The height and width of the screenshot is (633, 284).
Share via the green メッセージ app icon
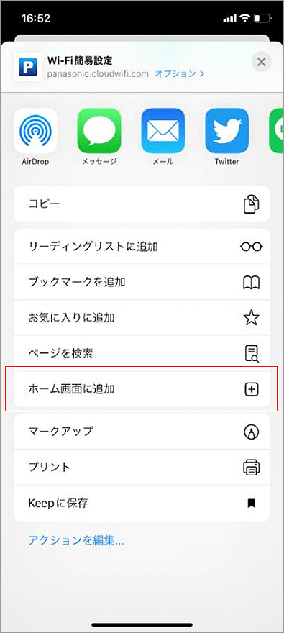99,130
